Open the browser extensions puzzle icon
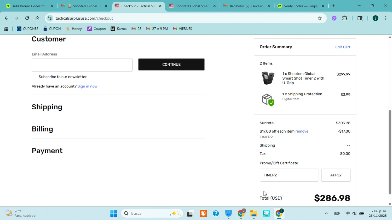This screenshot has height=220, width=392. coord(345,18)
